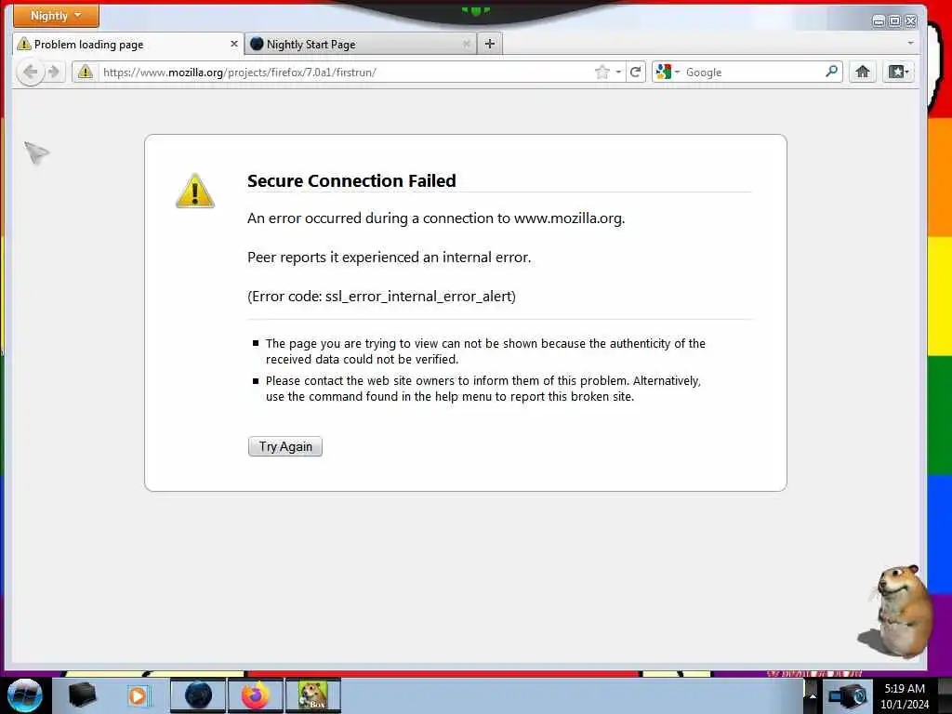Screen dimensions: 952x714
Task: Open the orange Nightly menu button
Action: 56,16
